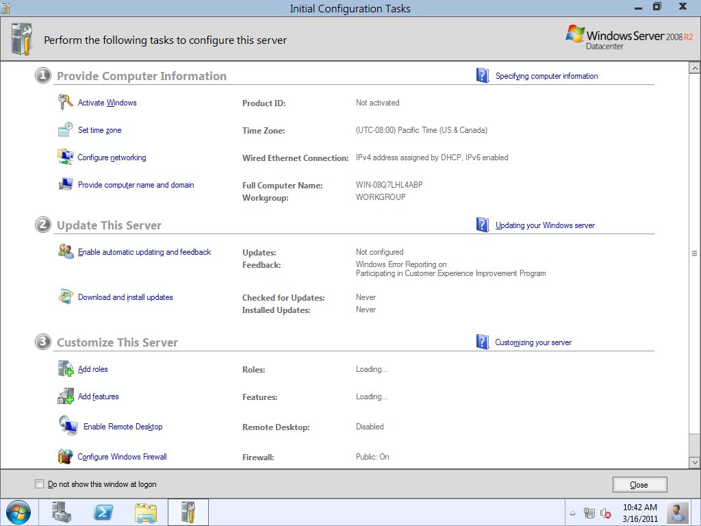Open Server Manager from the taskbar
The width and height of the screenshot is (701, 526).
pos(62,512)
